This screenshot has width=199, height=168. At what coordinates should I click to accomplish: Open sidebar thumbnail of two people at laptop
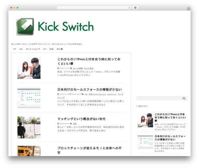[x=145, y=120]
